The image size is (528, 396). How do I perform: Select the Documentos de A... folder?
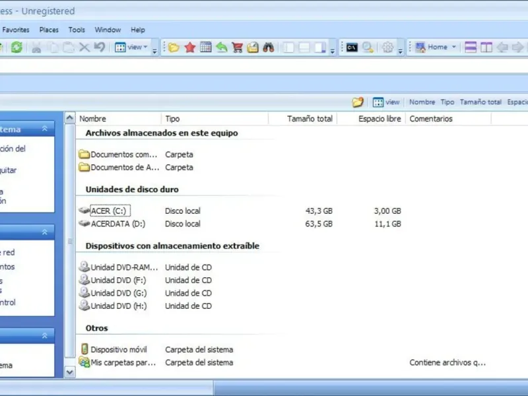[119, 168]
